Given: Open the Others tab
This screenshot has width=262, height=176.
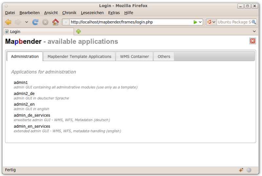Looking at the screenshot, I should [164, 56].
